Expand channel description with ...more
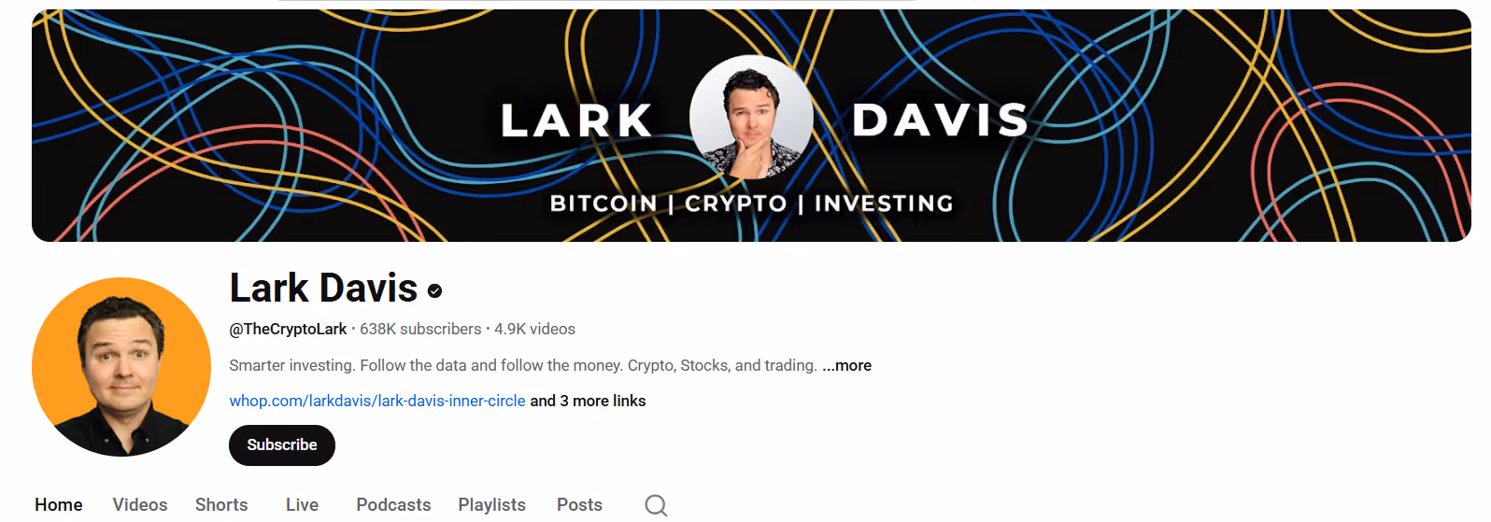The image size is (1491, 522). point(846,365)
